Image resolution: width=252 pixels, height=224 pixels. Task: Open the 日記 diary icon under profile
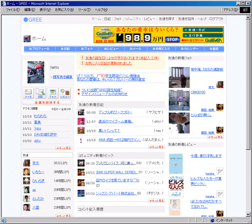pos(40,93)
